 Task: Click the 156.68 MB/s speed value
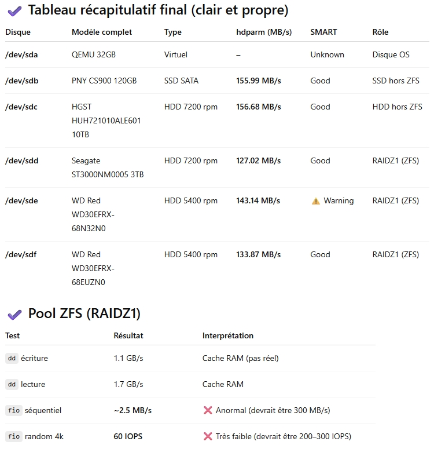pyautogui.click(x=258, y=107)
